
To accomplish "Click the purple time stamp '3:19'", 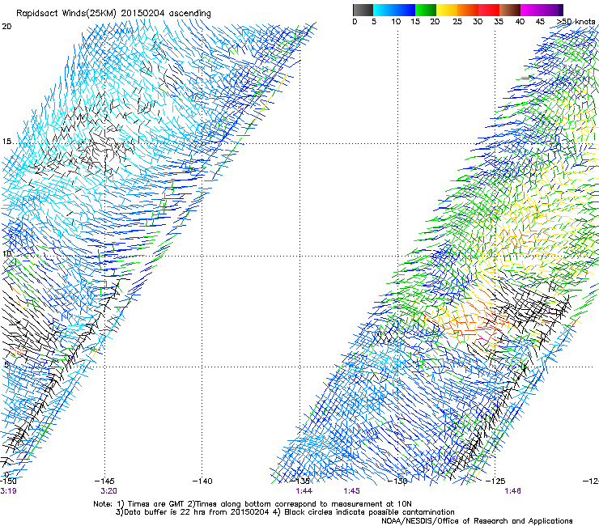I will coord(8,491).
